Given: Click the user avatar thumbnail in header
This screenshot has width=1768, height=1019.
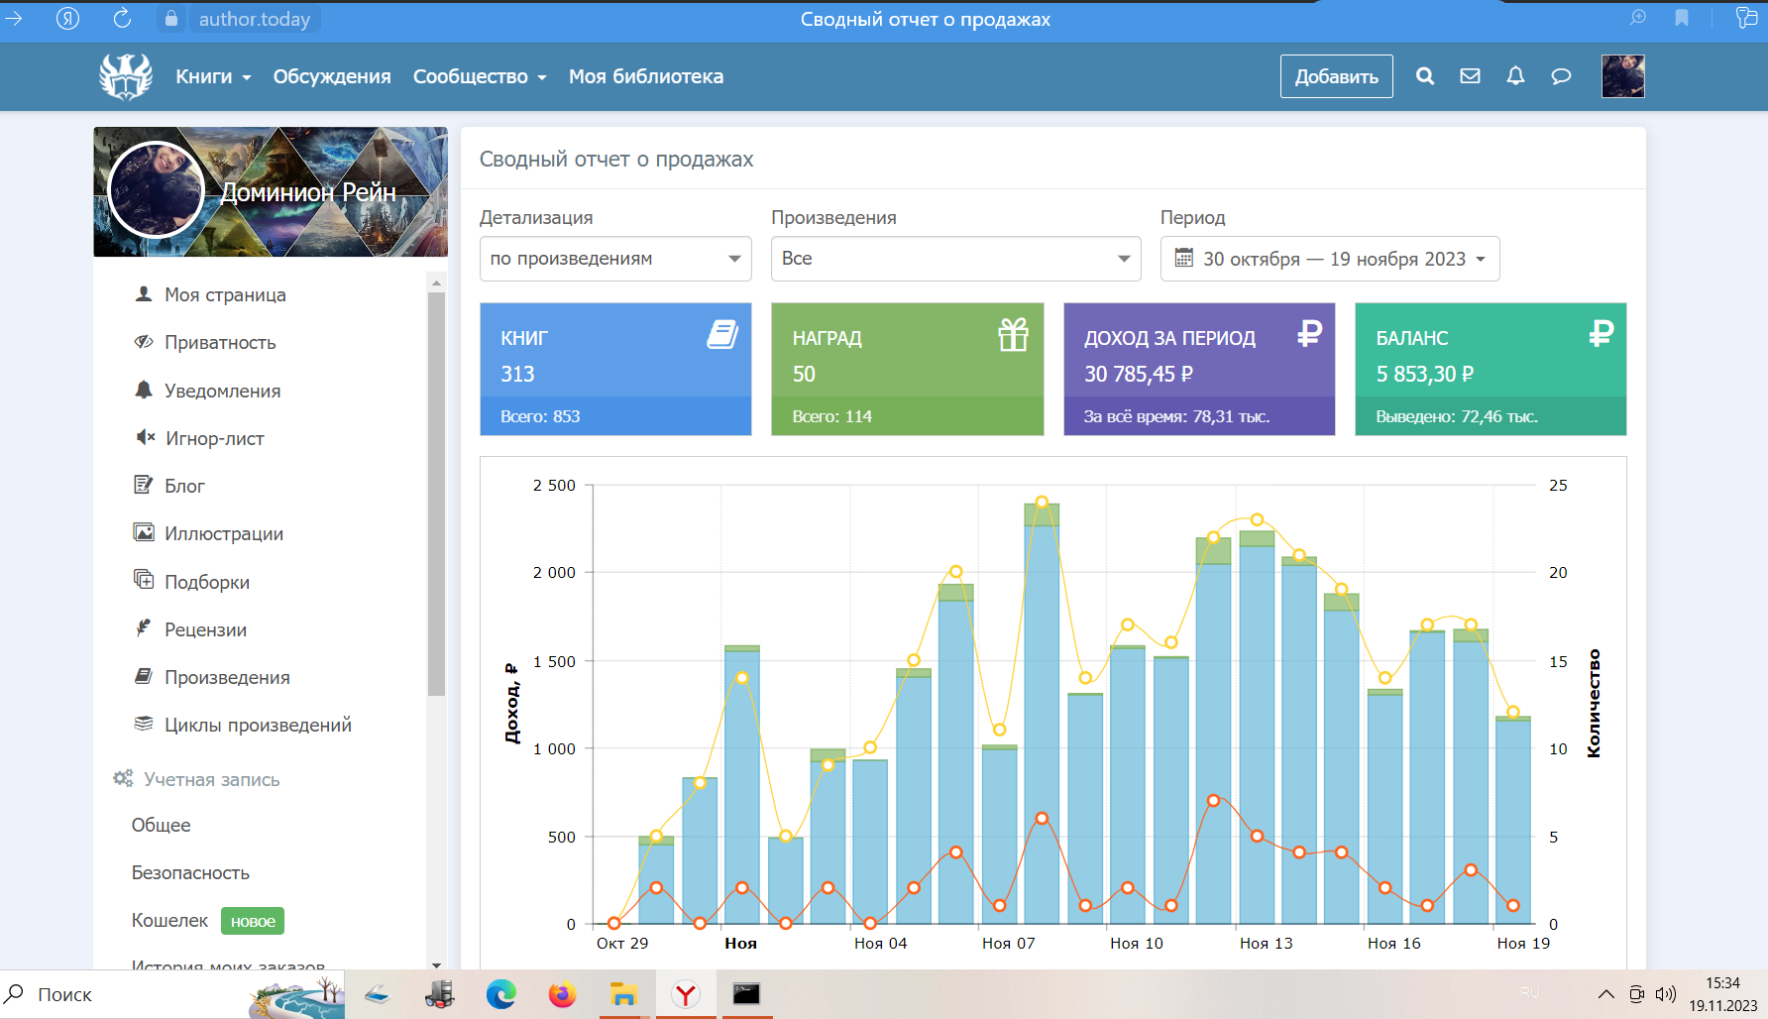Looking at the screenshot, I should click(x=1622, y=76).
